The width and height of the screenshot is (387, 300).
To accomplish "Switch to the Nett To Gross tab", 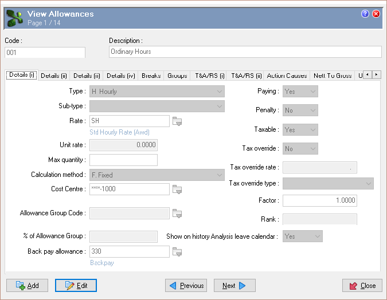I will pyautogui.click(x=333, y=76).
